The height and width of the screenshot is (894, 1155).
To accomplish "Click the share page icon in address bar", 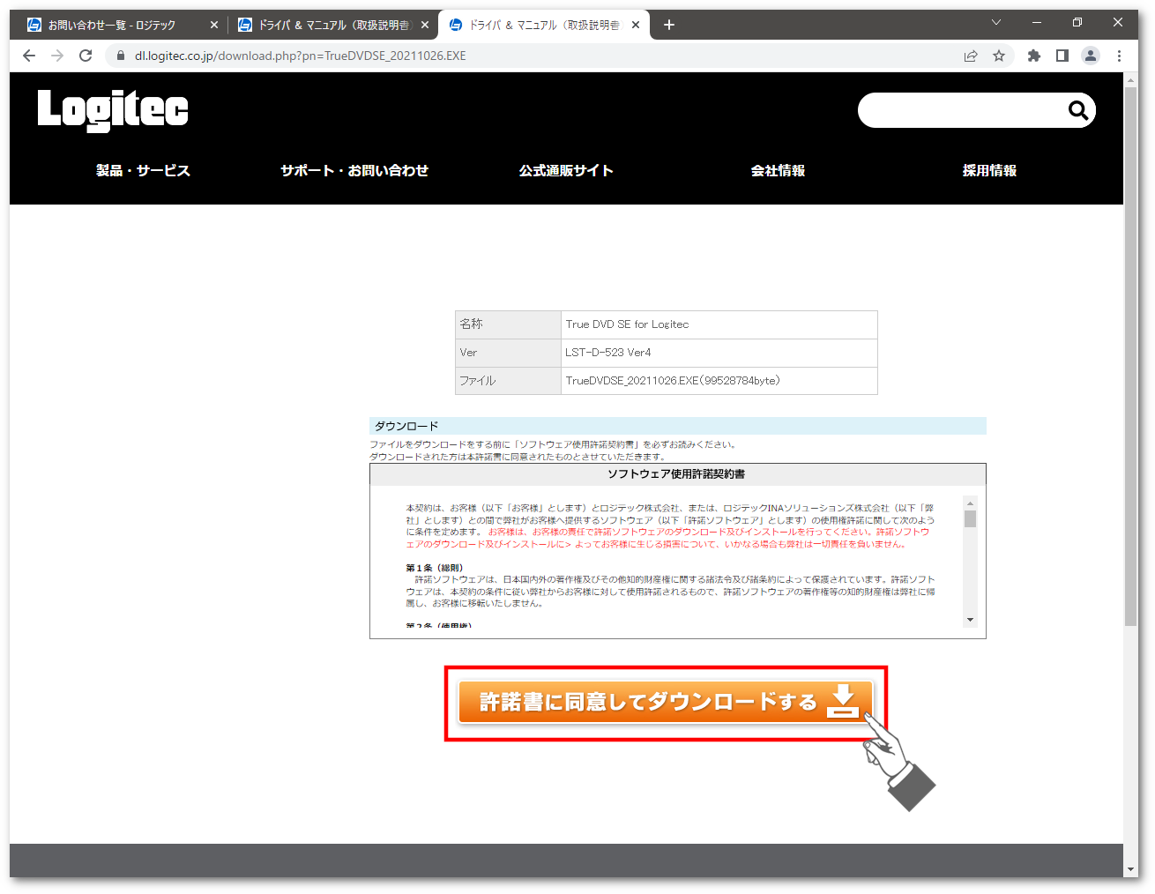I will tap(971, 56).
